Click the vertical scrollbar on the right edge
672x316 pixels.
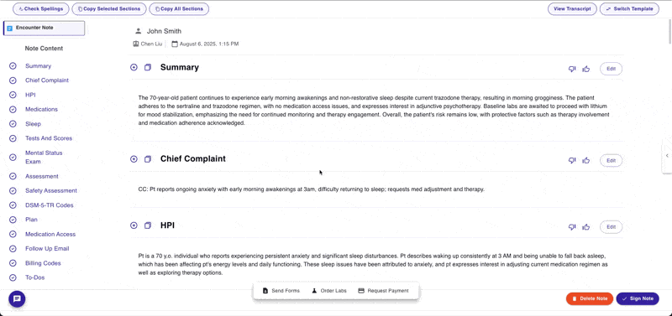(669, 30)
